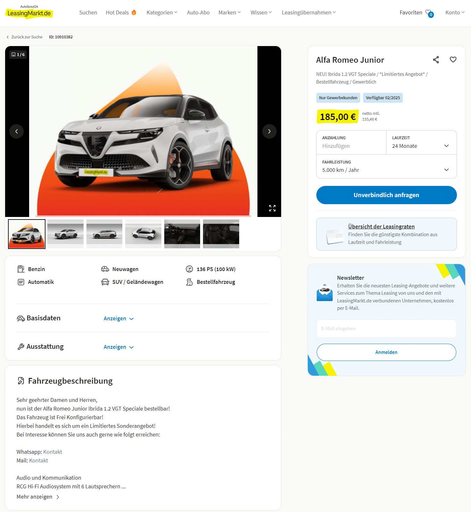Expand Basisdaten via Anzeigen
This screenshot has height=512, width=471.
tap(119, 319)
